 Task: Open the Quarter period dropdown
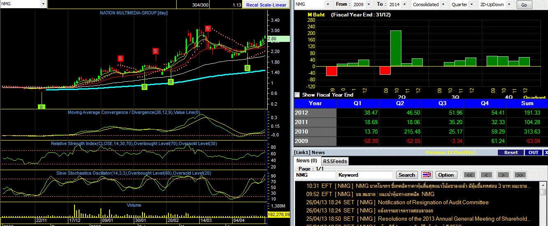point(472,4)
